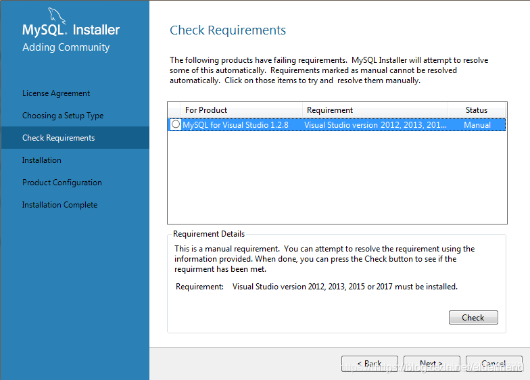Open the License Agreement step
530x380 pixels.
56,93
